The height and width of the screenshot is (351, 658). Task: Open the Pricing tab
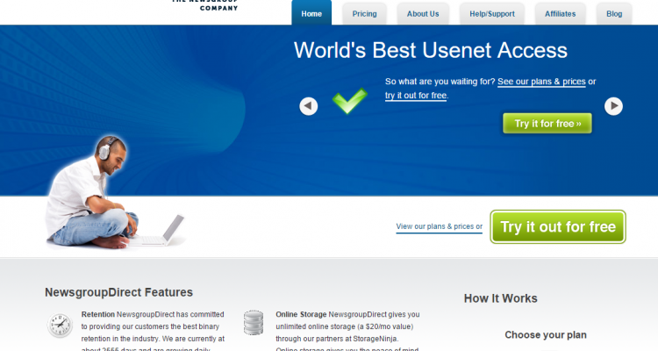[x=364, y=14]
